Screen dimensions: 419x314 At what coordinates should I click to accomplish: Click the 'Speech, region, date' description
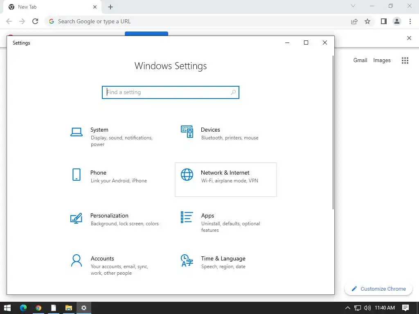[x=223, y=267]
